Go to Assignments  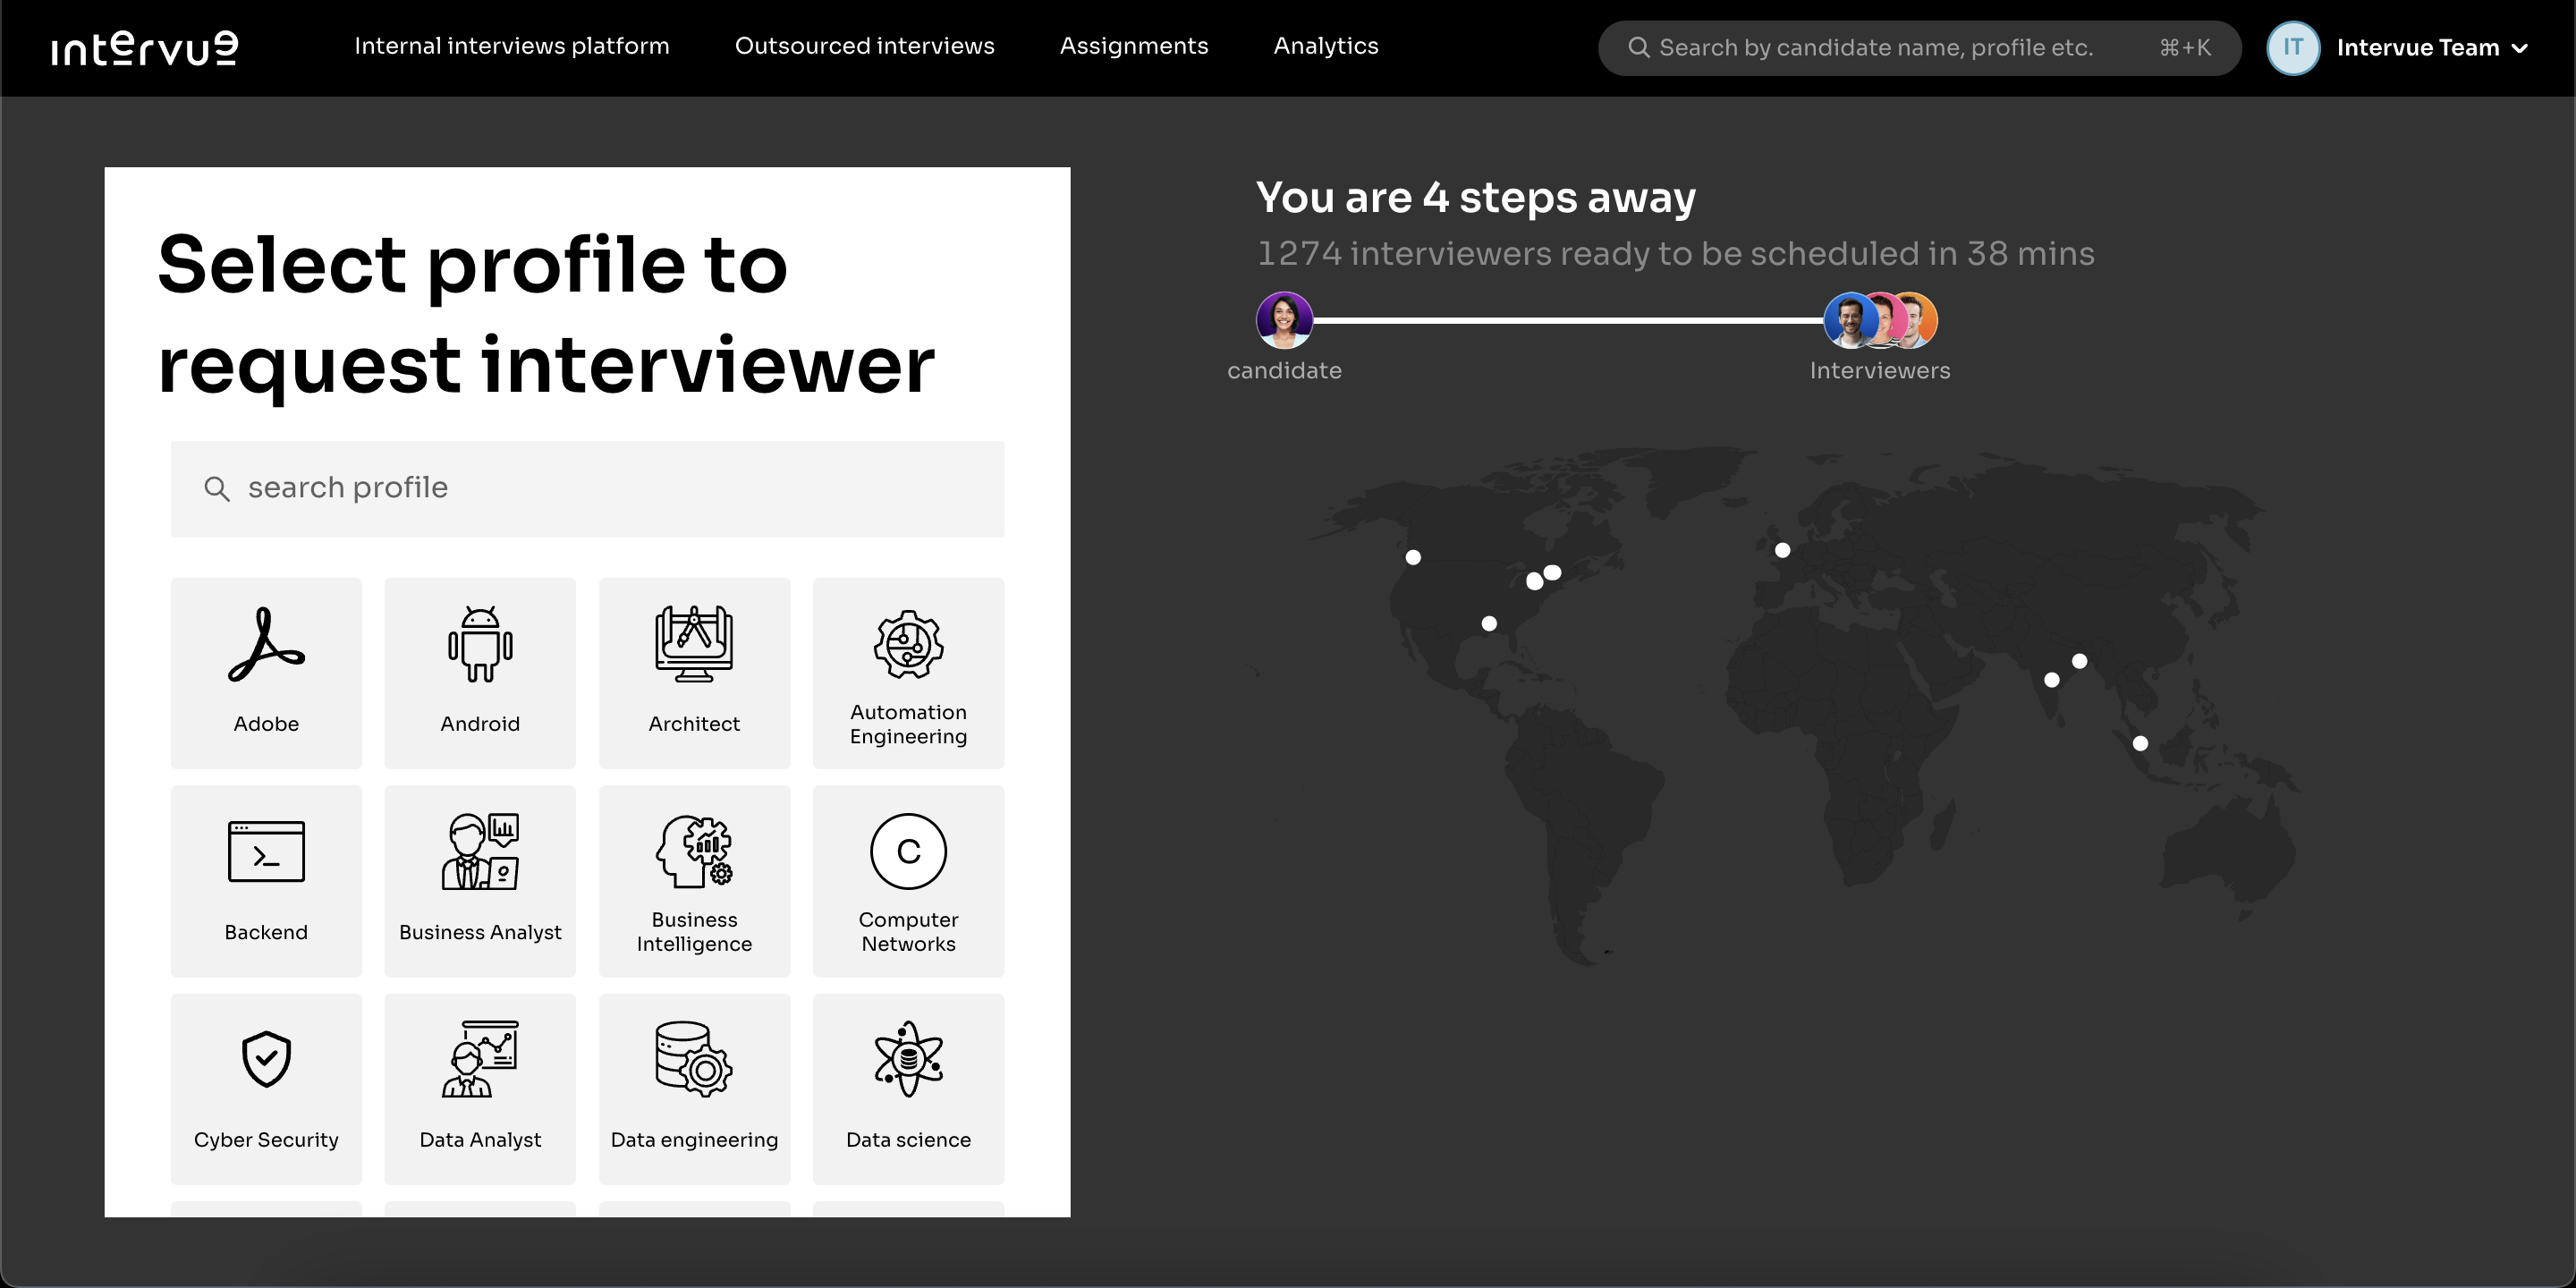coord(1133,46)
